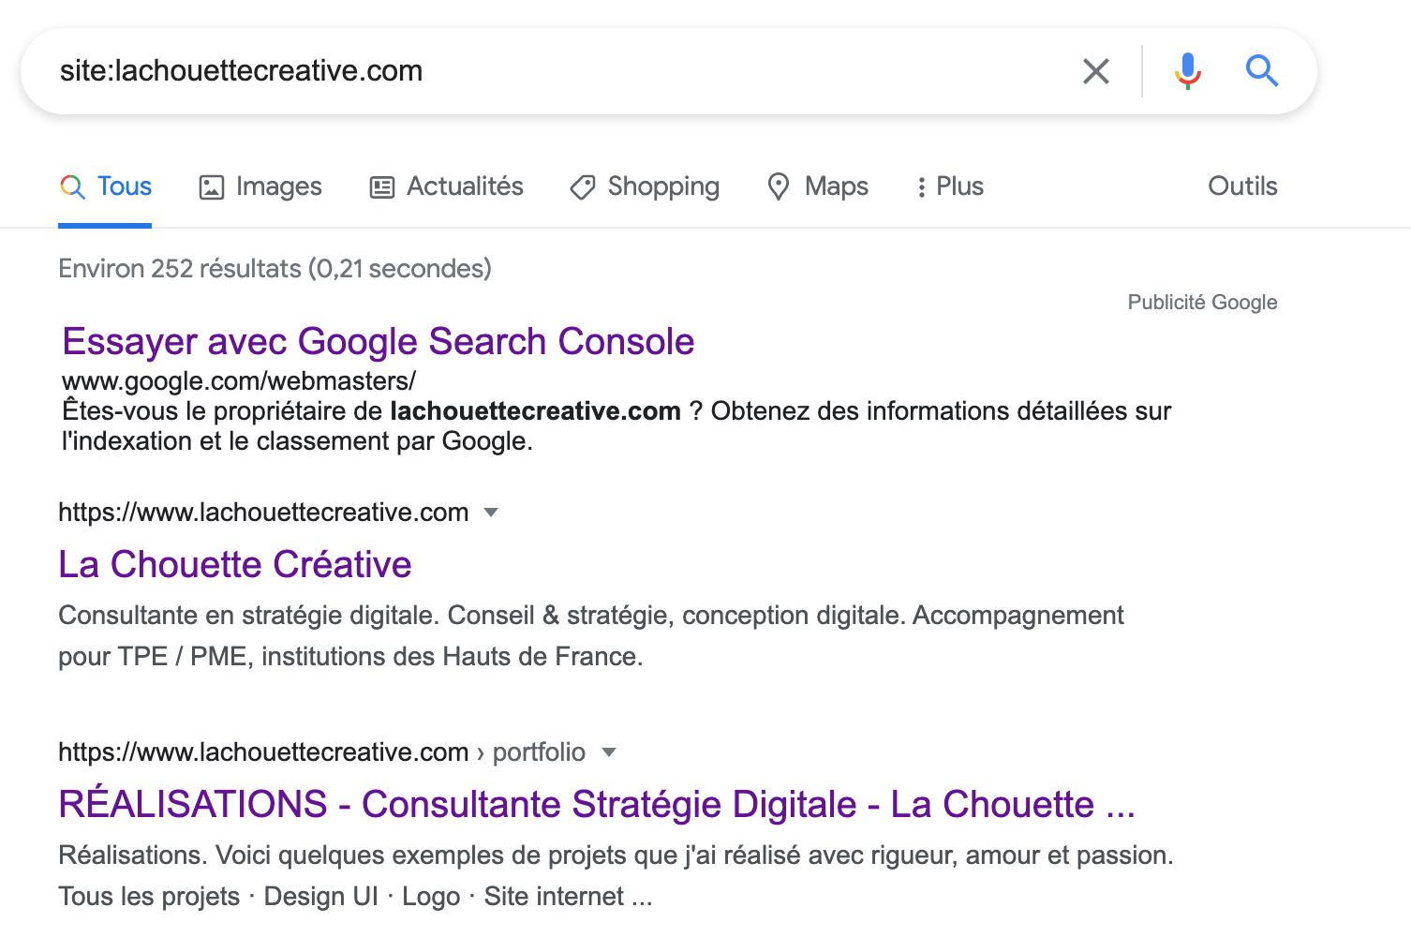Expand the Plus menu
This screenshot has width=1411, height=952.
click(949, 186)
